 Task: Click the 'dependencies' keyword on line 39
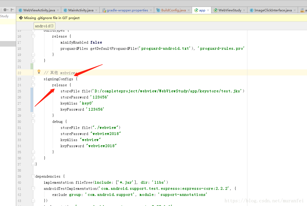[48, 176]
